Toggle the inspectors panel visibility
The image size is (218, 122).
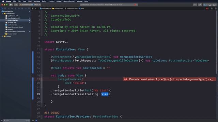pos(214,5)
